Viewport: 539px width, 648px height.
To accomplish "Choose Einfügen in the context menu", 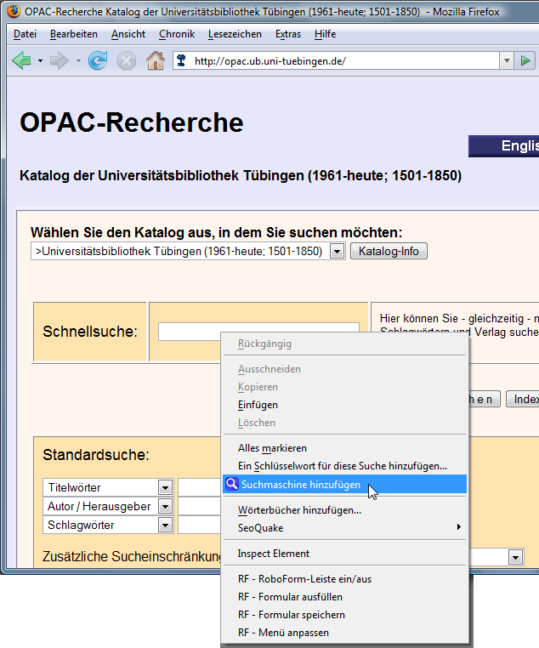I will pos(345,405).
